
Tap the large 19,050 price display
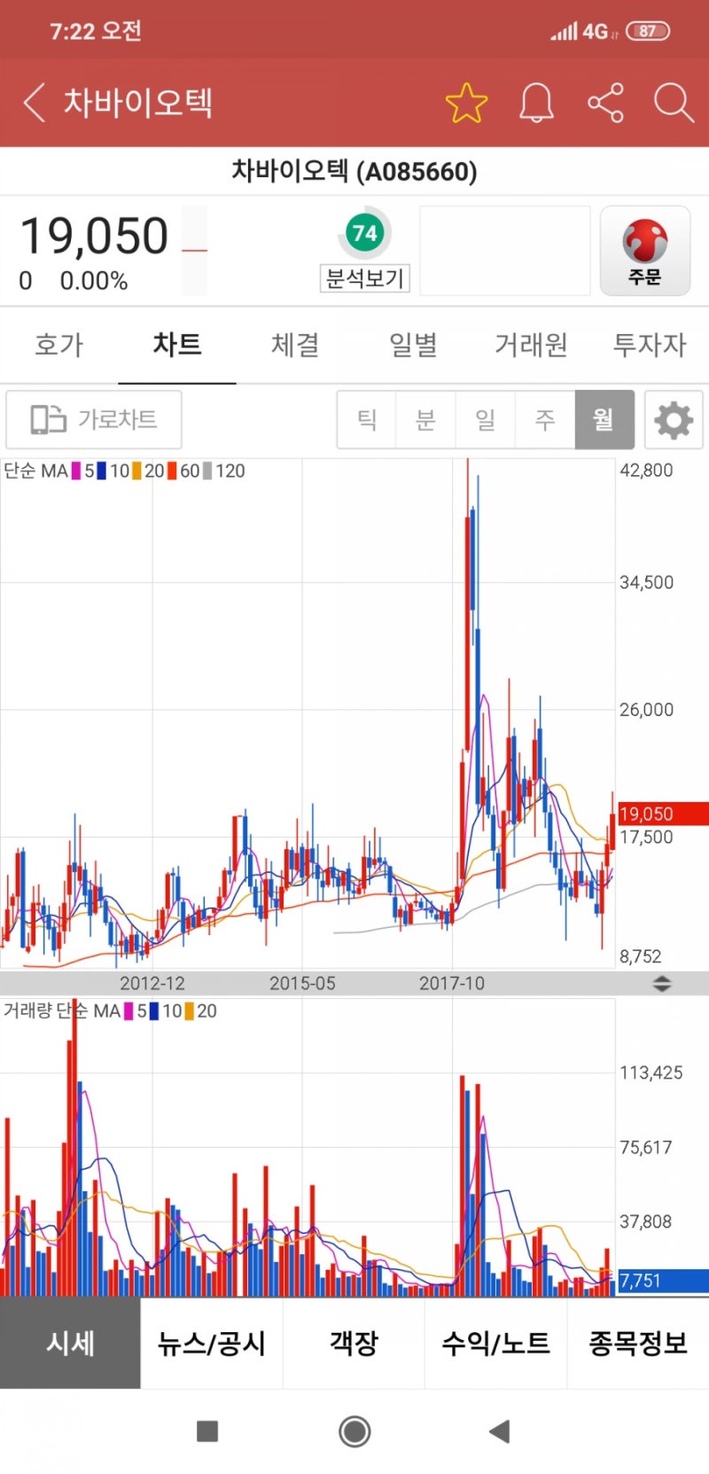(x=94, y=236)
